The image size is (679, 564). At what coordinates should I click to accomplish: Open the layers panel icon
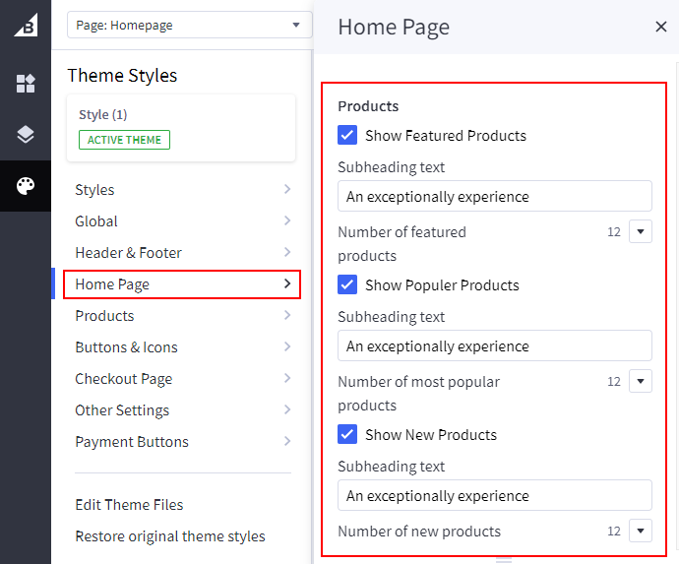[26, 135]
